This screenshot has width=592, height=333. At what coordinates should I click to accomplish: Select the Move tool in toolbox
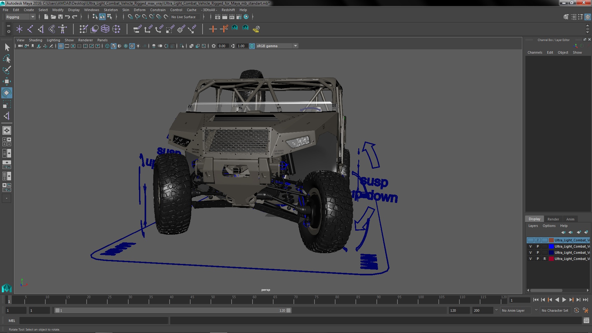(x=6, y=81)
